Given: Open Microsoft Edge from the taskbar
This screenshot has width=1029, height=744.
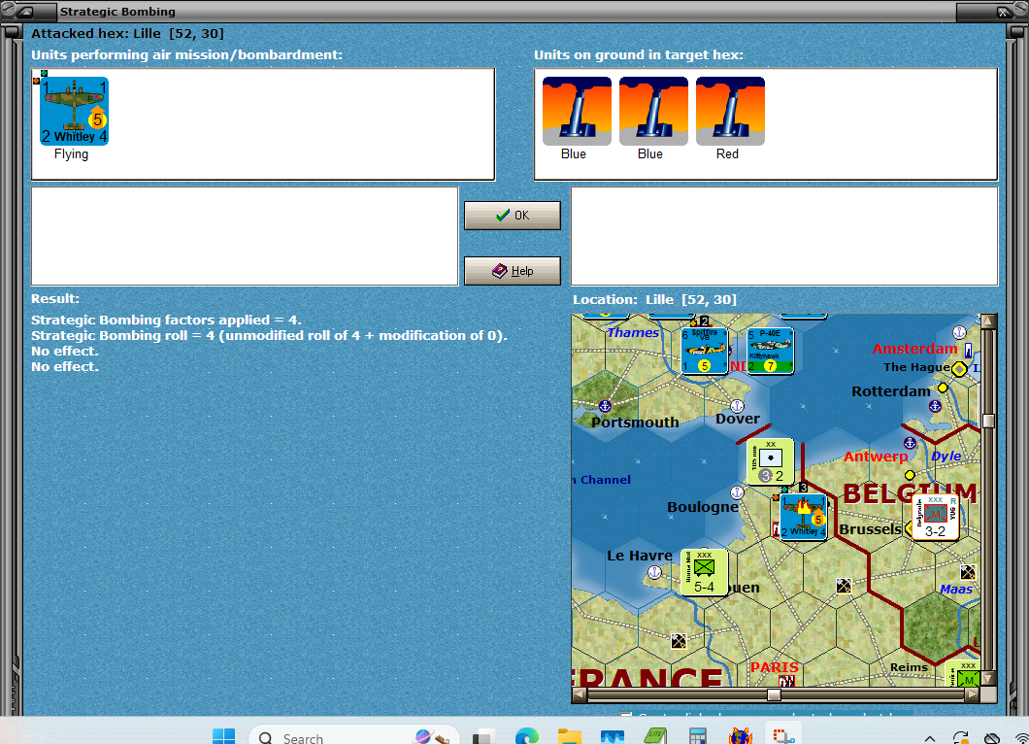Looking at the screenshot, I should point(527,737).
